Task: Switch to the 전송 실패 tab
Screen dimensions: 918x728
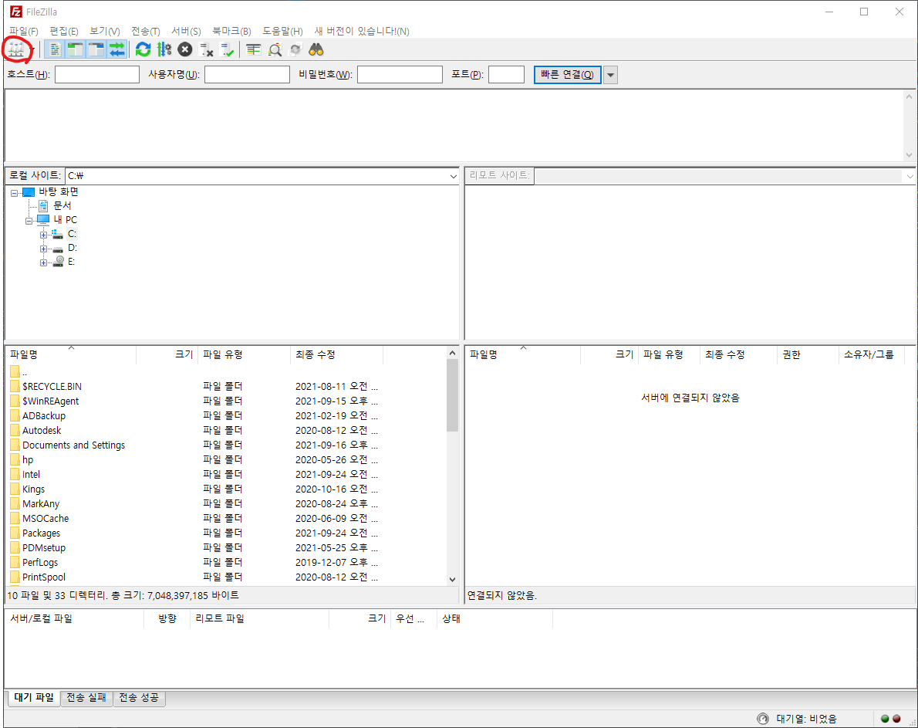Action: (86, 698)
